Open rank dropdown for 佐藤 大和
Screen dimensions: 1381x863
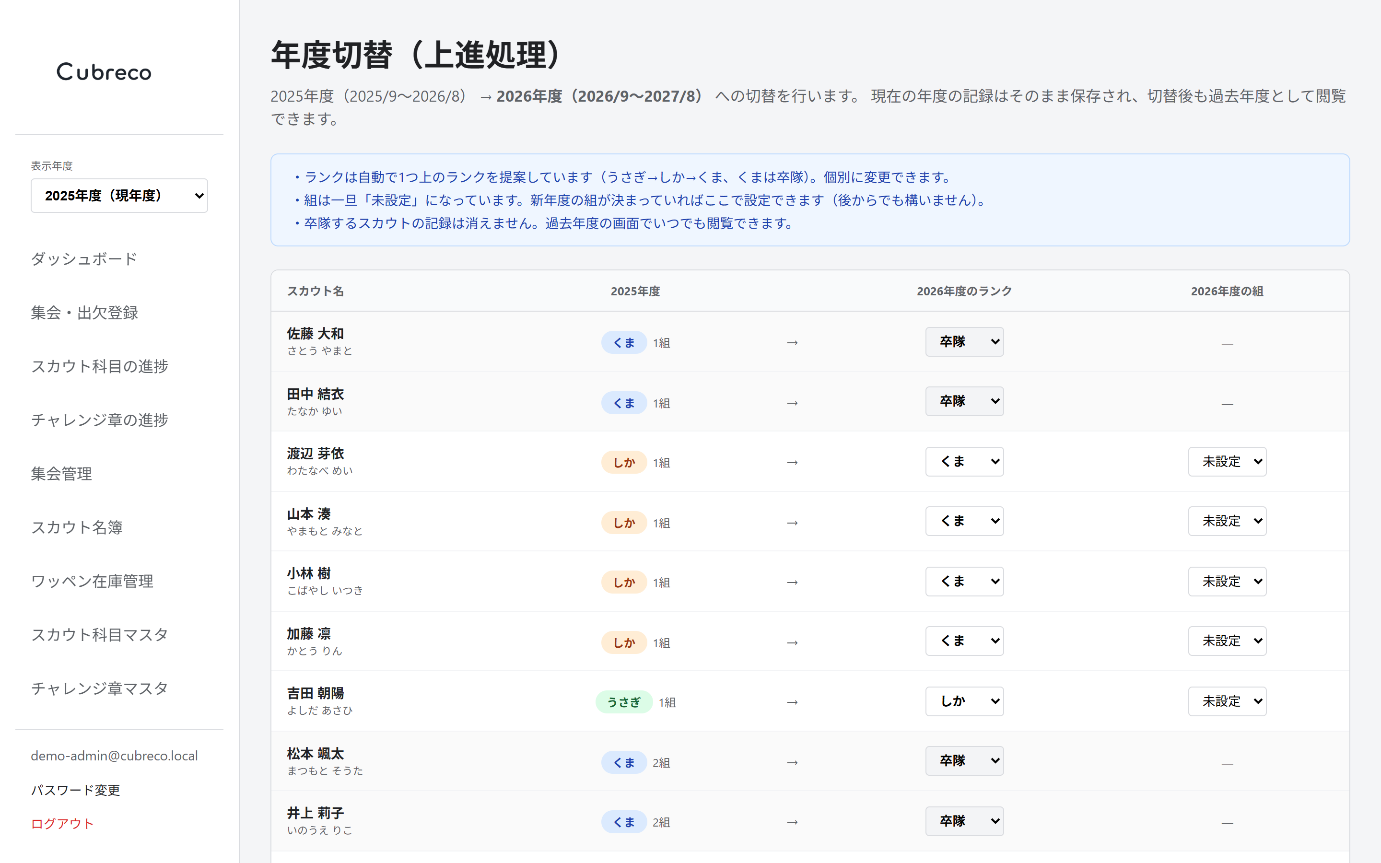pos(964,342)
